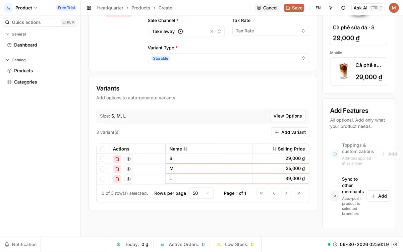
Task: Add Sync to other merchants feature
Action: click(379, 196)
